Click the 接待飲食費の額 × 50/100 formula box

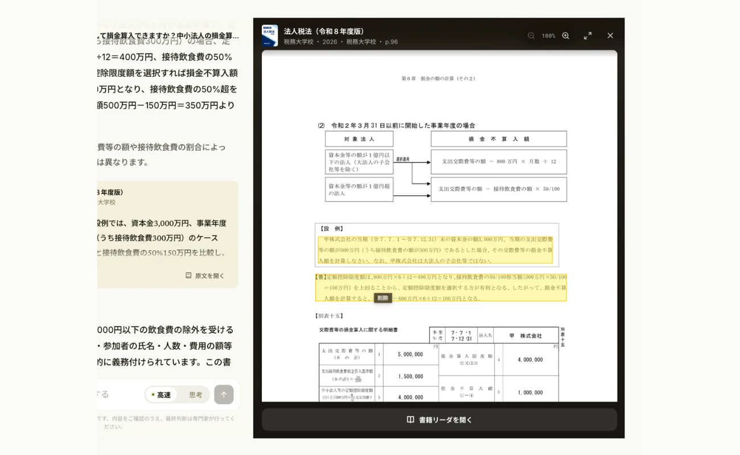pyautogui.click(x=499, y=189)
